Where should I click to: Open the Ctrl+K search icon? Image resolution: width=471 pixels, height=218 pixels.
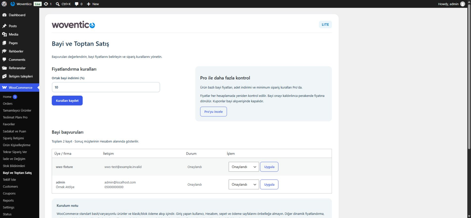click(58, 4)
